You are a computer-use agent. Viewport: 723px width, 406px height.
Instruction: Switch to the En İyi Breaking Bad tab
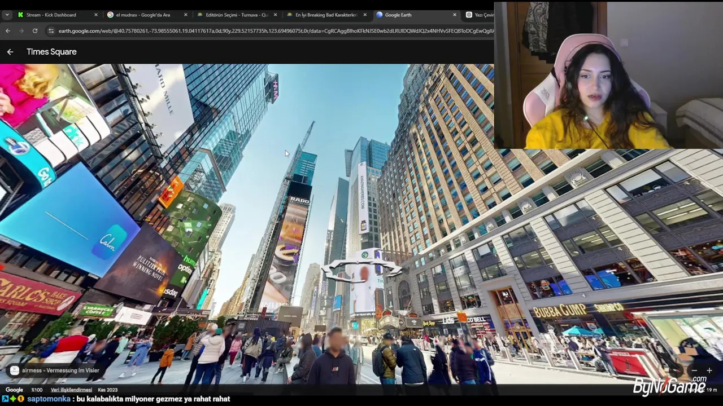click(326, 15)
